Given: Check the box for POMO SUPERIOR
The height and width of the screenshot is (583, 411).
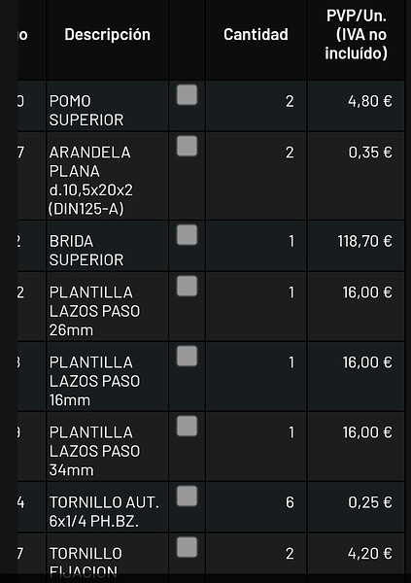Looking at the screenshot, I should pos(187,95).
